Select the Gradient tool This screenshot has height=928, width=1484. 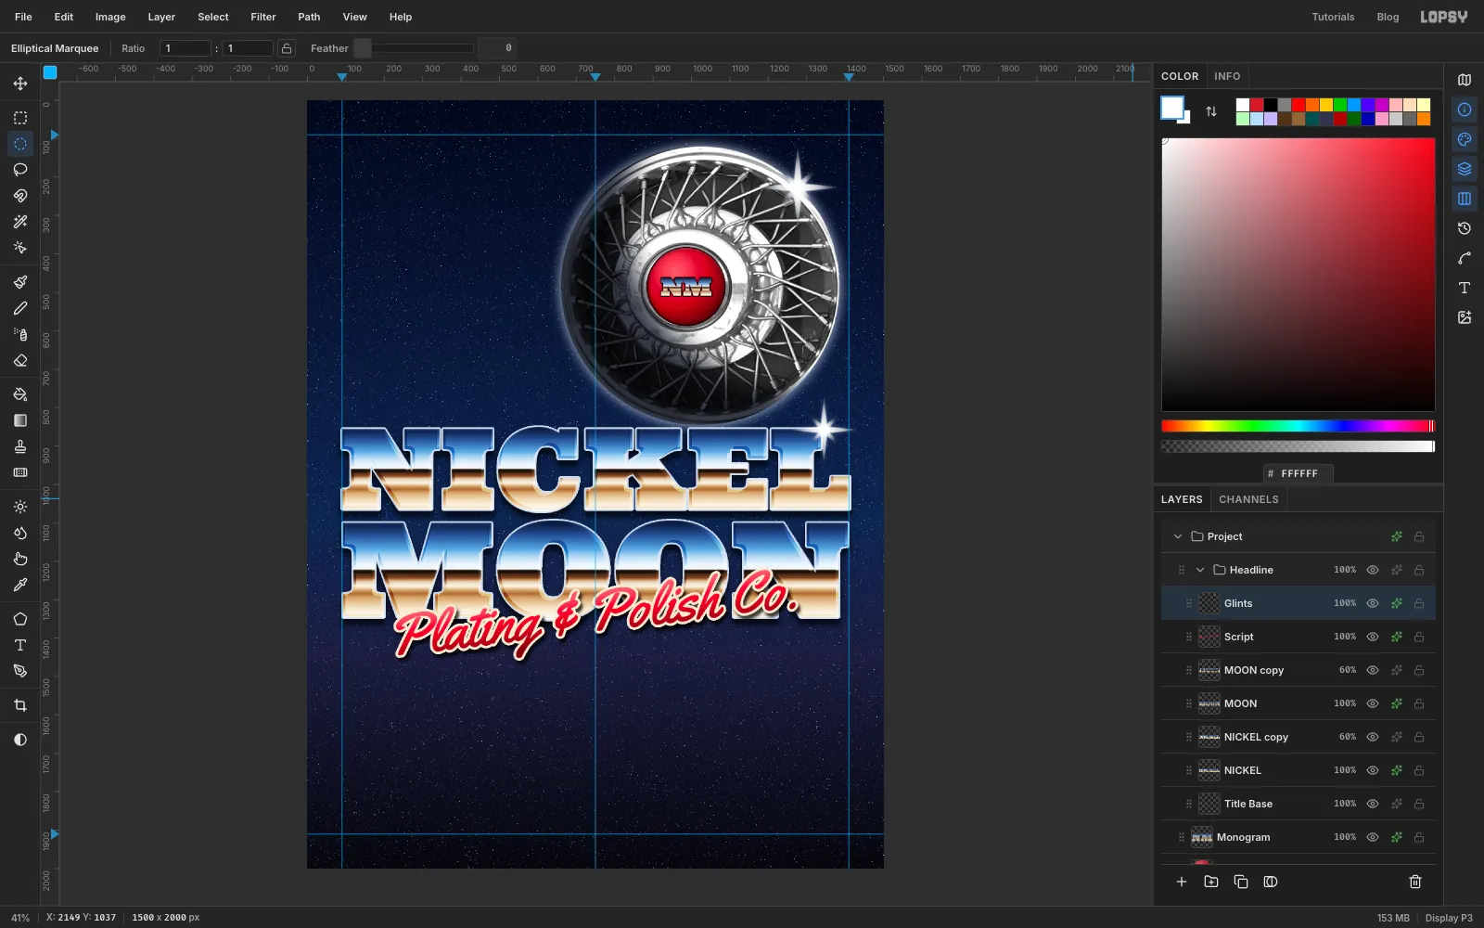coord(20,420)
